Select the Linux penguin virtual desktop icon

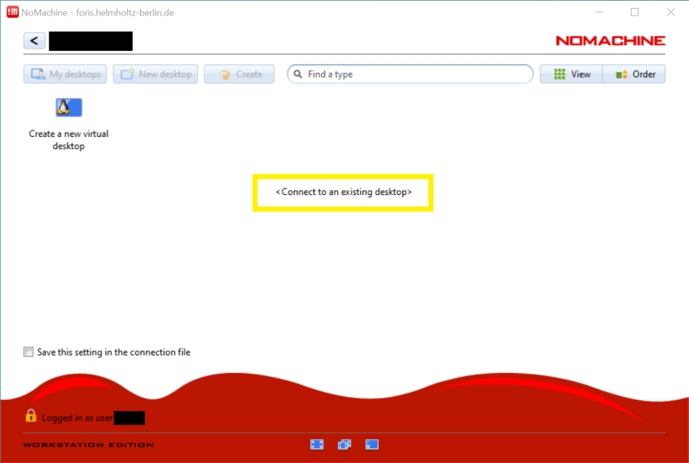tap(69, 107)
